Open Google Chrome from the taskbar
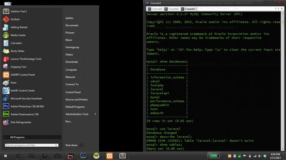This screenshot has height=160, width=286. click(32, 156)
